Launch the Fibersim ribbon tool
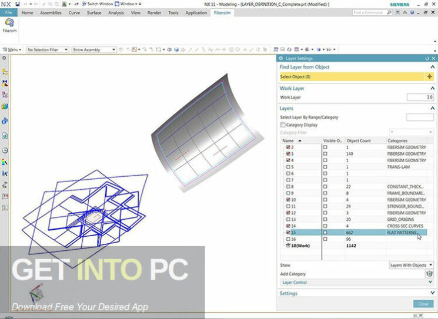Image resolution: width=438 pixels, height=319 pixels. [x=9, y=25]
